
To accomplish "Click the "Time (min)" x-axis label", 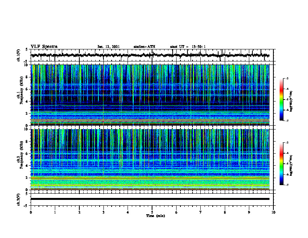I will tap(156, 216).
